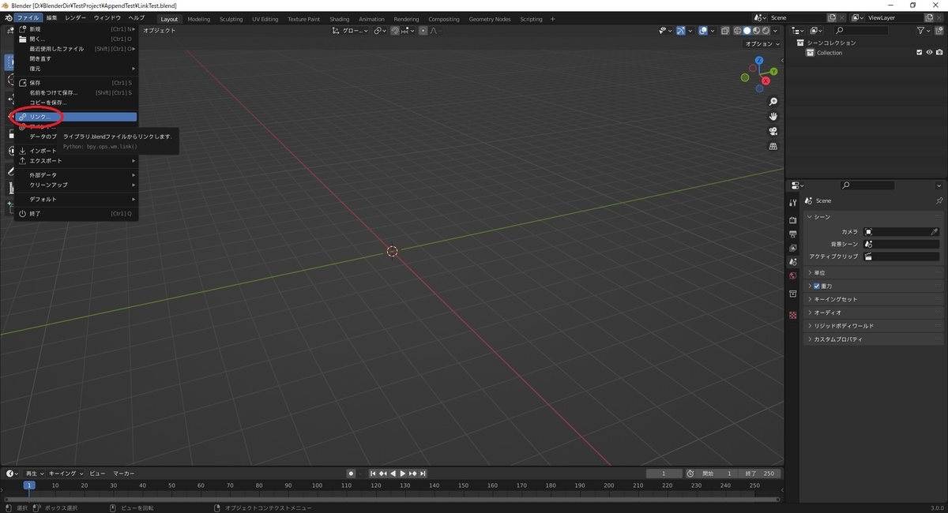Choose リンク... in the File menu

tap(77, 117)
